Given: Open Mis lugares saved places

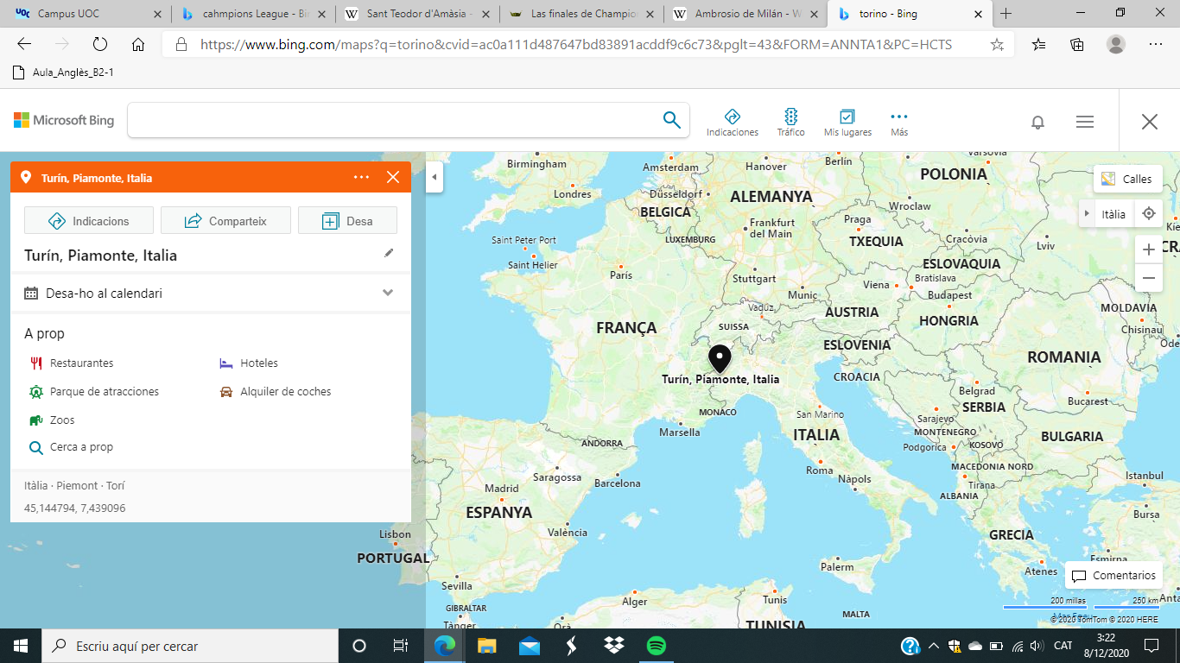Looking at the screenshot, I should (x=847, y=123).
